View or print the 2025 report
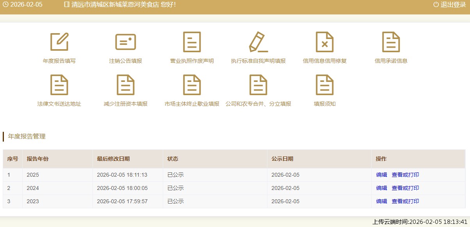The image size is (470, 227). coord(405,175)
